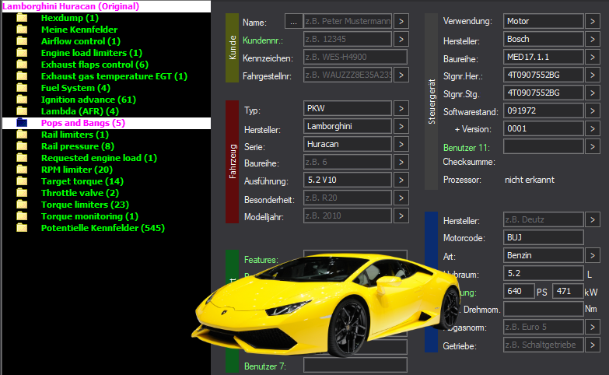Click the ellipsis button next to Name
The height and width of the screenshot is (375, 609).
tap(294, 21)
